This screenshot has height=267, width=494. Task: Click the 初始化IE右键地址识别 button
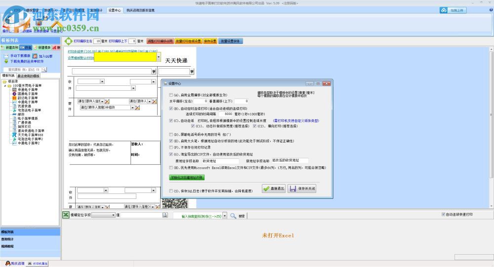(x=187, y=178)
